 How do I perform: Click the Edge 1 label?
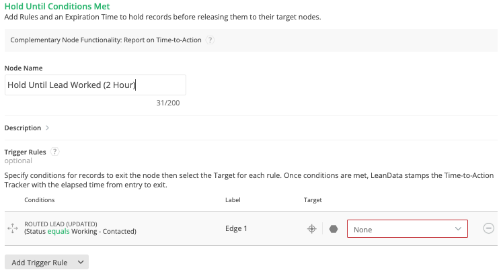point(236,228)
